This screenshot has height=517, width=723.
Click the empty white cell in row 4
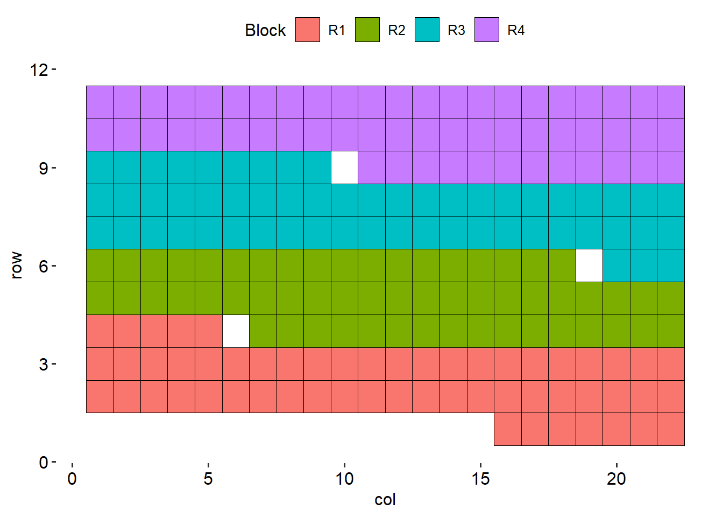point(236,331)
